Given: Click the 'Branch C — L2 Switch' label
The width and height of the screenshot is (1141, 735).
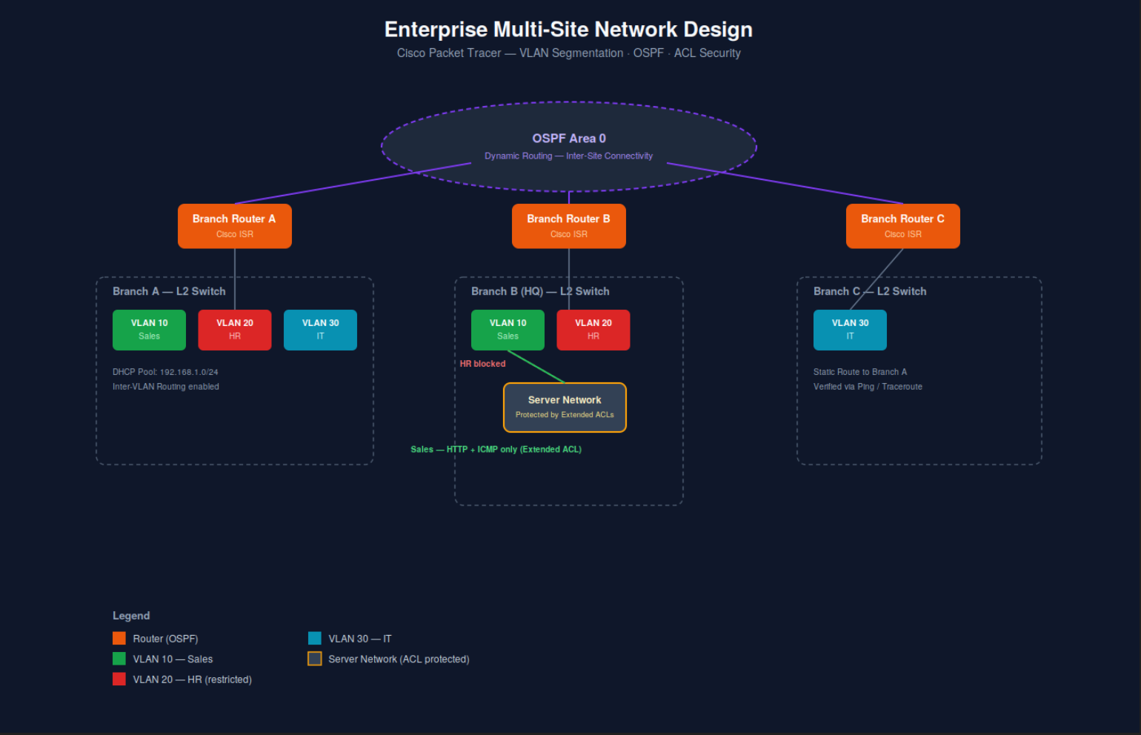Looking at the screenshot, I should point(870,291).
